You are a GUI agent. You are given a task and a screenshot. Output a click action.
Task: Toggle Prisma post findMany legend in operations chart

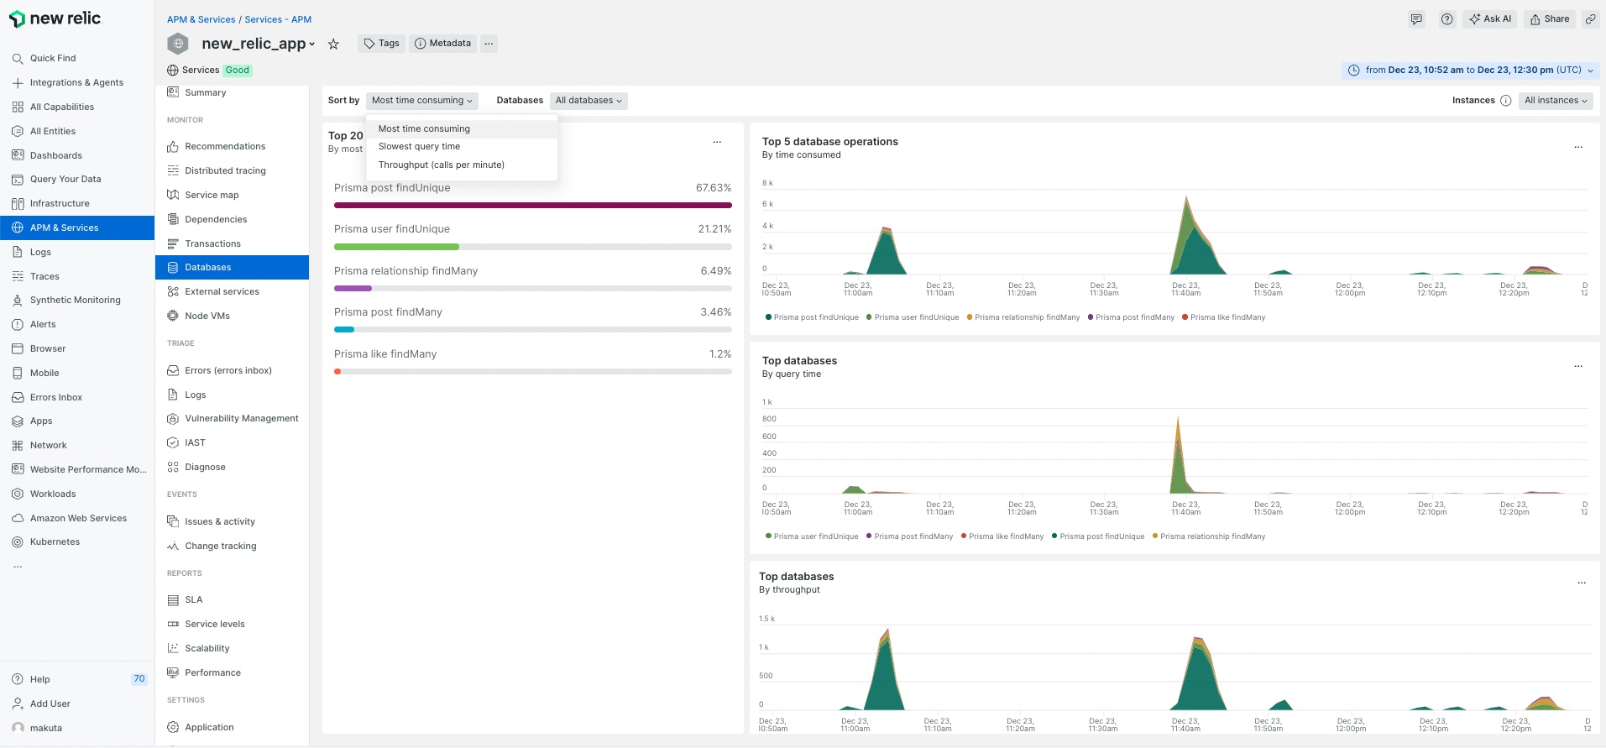pyautogui.click(x=1131, y=317)
